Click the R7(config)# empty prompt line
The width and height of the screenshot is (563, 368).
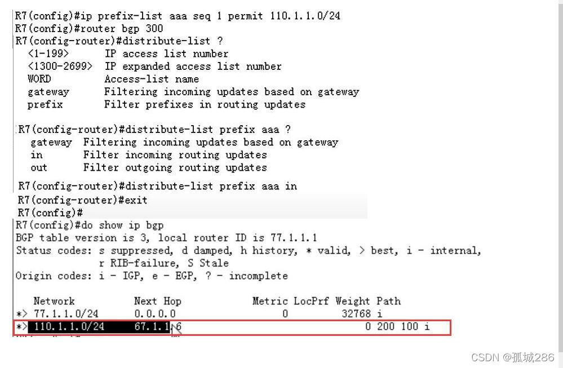point(50,212)
